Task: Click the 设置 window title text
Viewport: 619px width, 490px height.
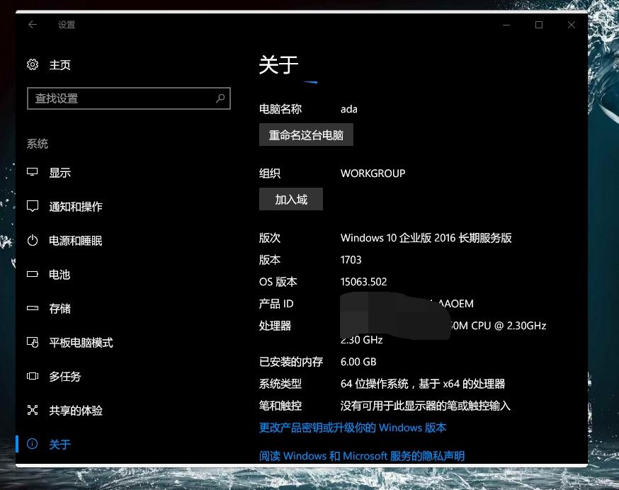Action: 67,25
